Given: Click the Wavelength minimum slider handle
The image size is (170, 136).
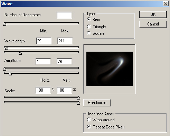Looking at the screenshot, I should click(x=7, y=48).
